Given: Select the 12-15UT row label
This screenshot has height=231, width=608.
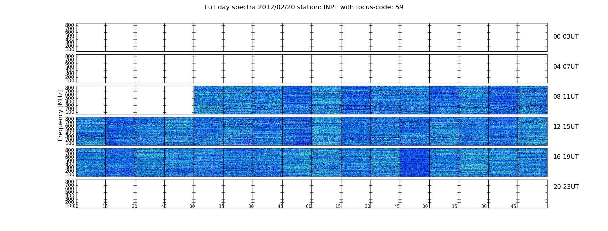Looking at the screenshot, I should 566,127.
